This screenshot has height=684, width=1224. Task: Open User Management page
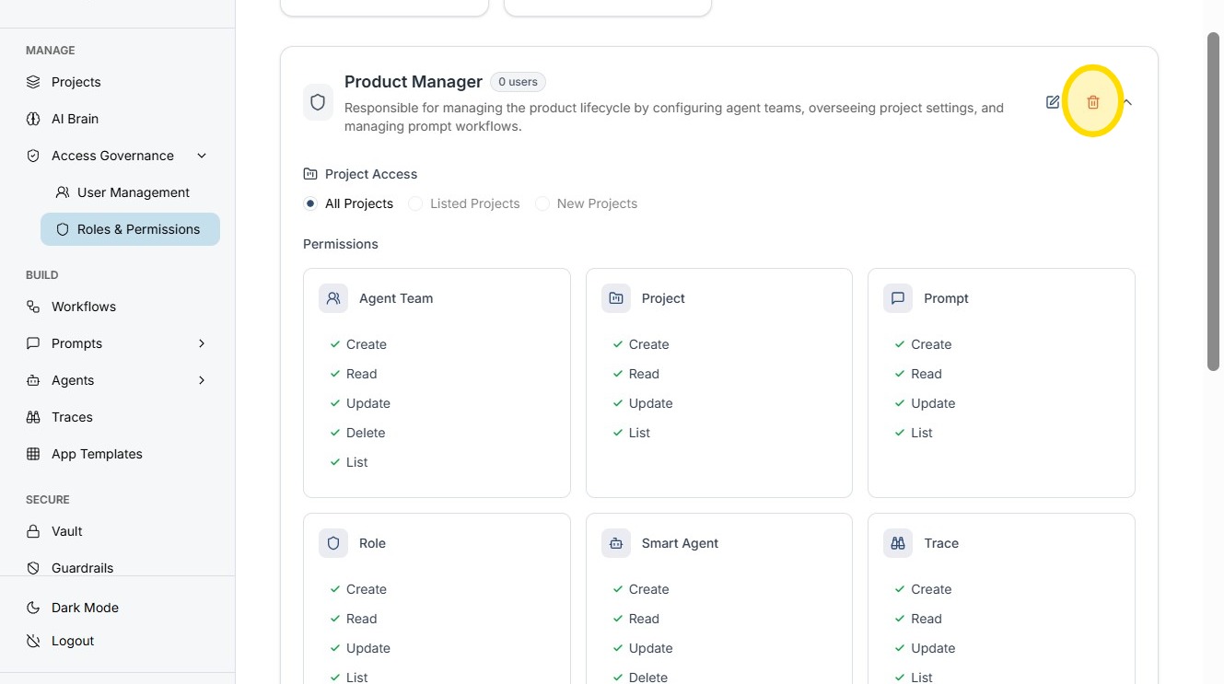133,192
